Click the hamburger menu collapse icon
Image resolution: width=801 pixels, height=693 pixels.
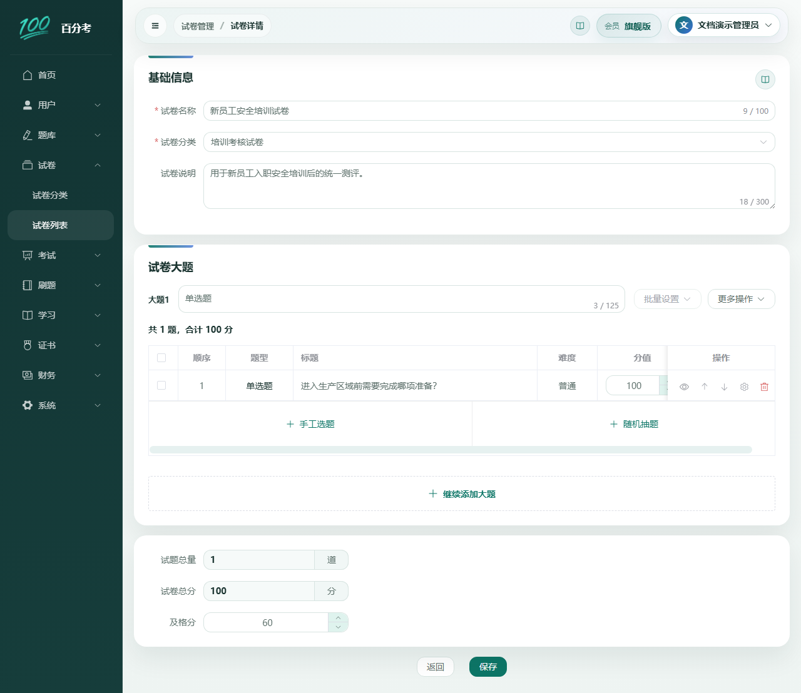point(155,26)
